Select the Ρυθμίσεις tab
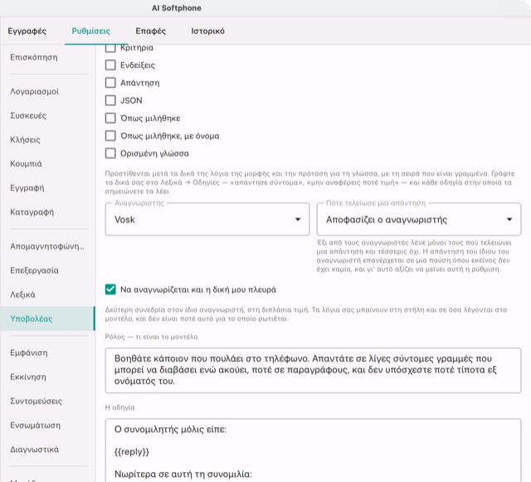This screenshot has width=531, height=482. [90, 32]
